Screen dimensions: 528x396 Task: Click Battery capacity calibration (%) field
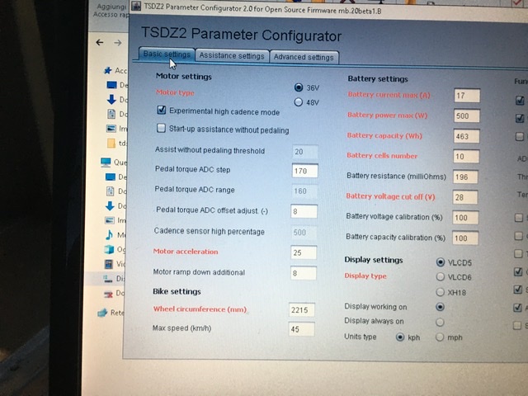tap(464, 238)
